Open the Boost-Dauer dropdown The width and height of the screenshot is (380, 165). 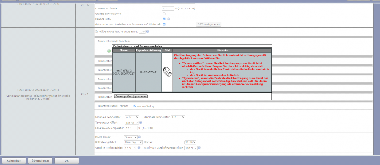tap(130, 137)
